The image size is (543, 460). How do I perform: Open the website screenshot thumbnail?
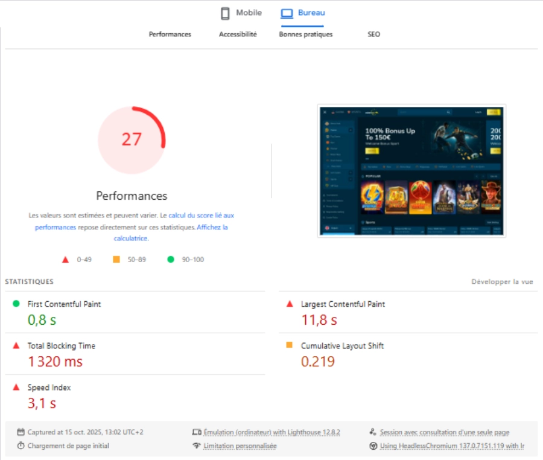(411, 170)
